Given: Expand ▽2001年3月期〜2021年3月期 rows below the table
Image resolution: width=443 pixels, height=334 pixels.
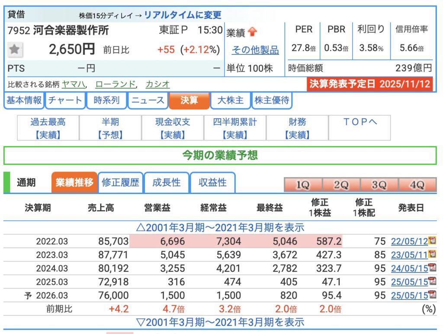Looking at the screenshot, I should coord(220,322).
